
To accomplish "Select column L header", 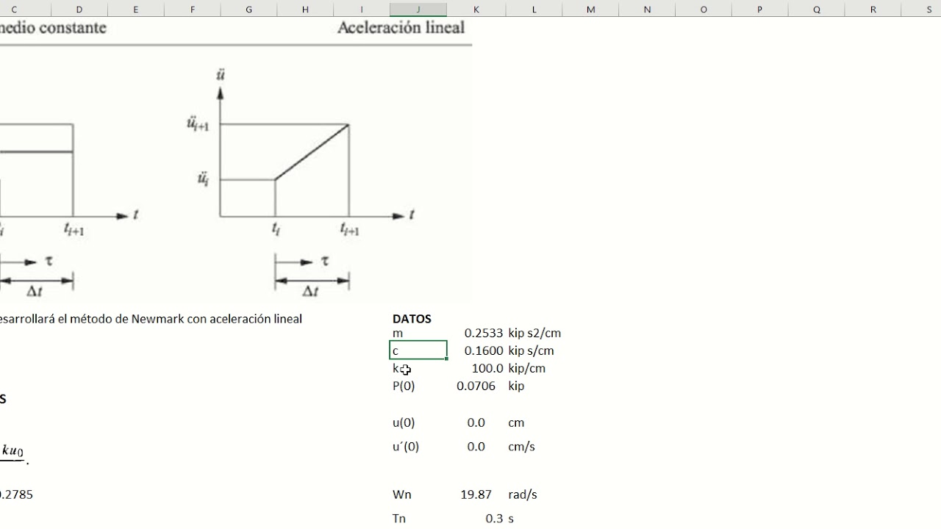I will tap(534, 9).
